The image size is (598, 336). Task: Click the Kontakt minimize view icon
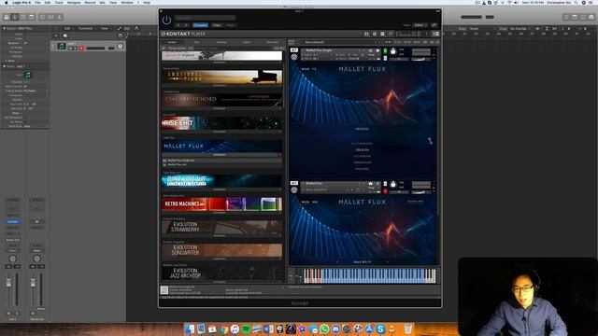coord(391,34)
